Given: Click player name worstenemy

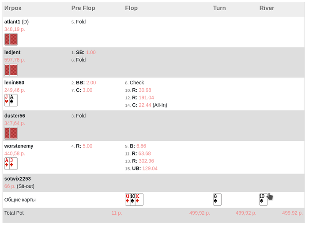Looking at the screenshot, I should tap(19, 146).
